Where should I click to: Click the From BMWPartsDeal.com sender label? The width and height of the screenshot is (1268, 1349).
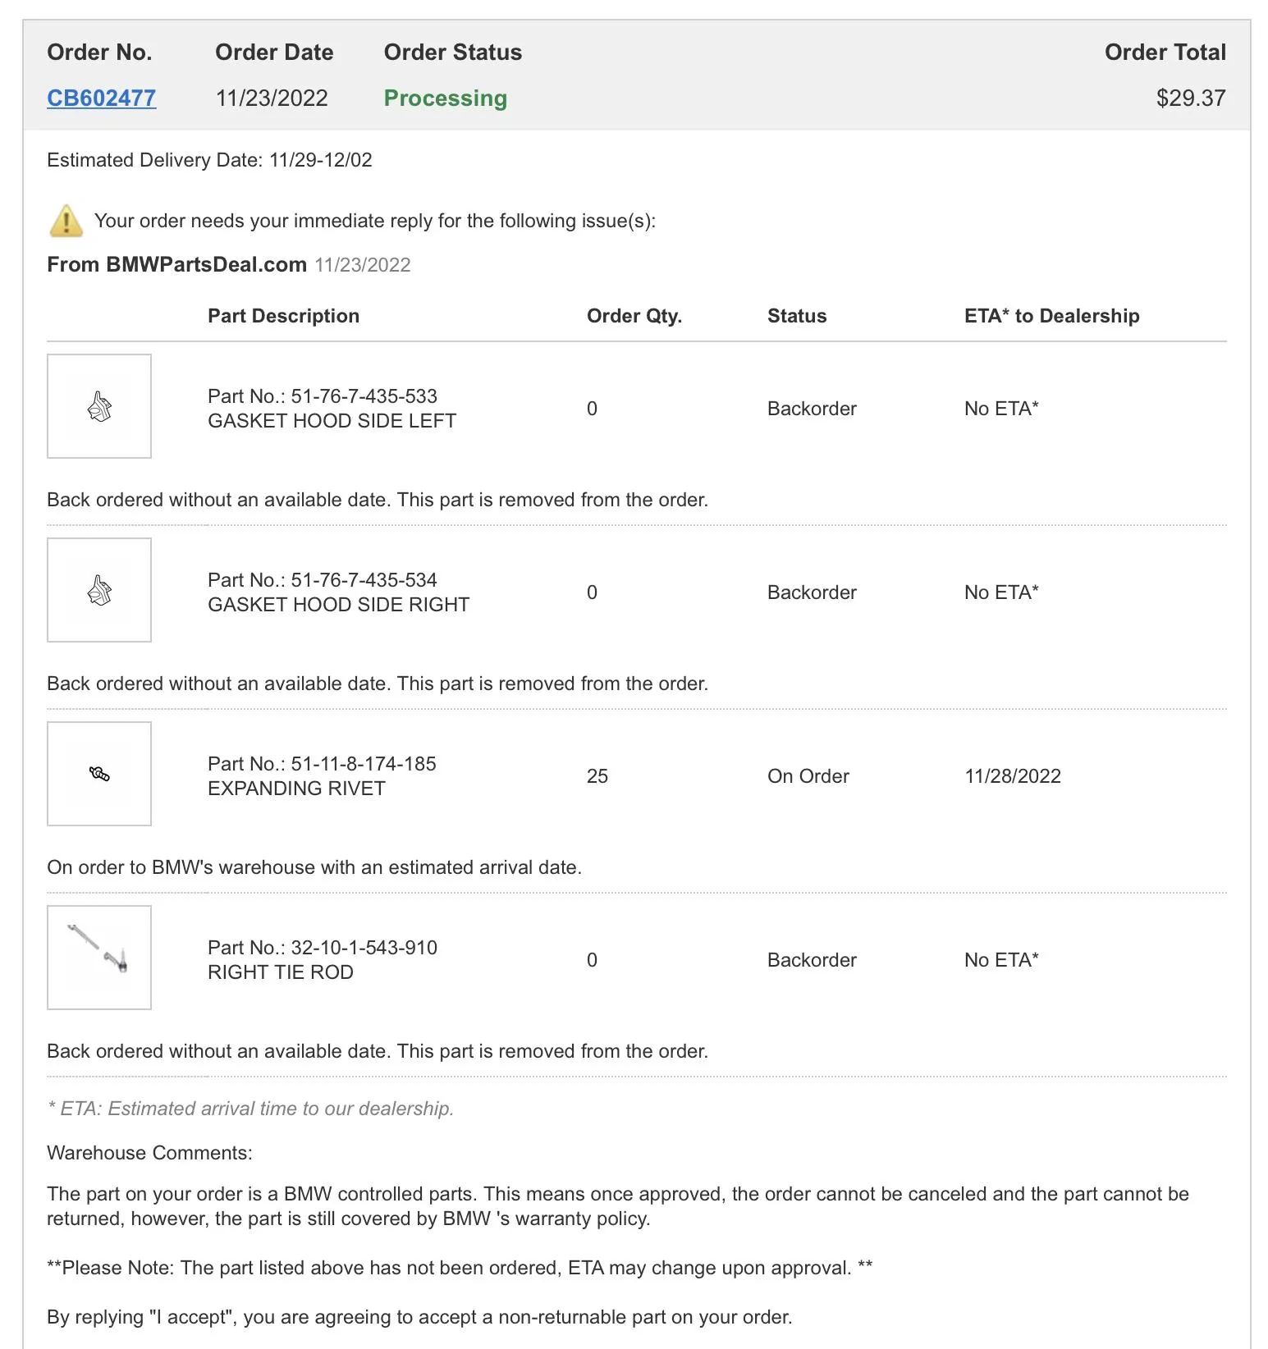(x=176, y=265)
